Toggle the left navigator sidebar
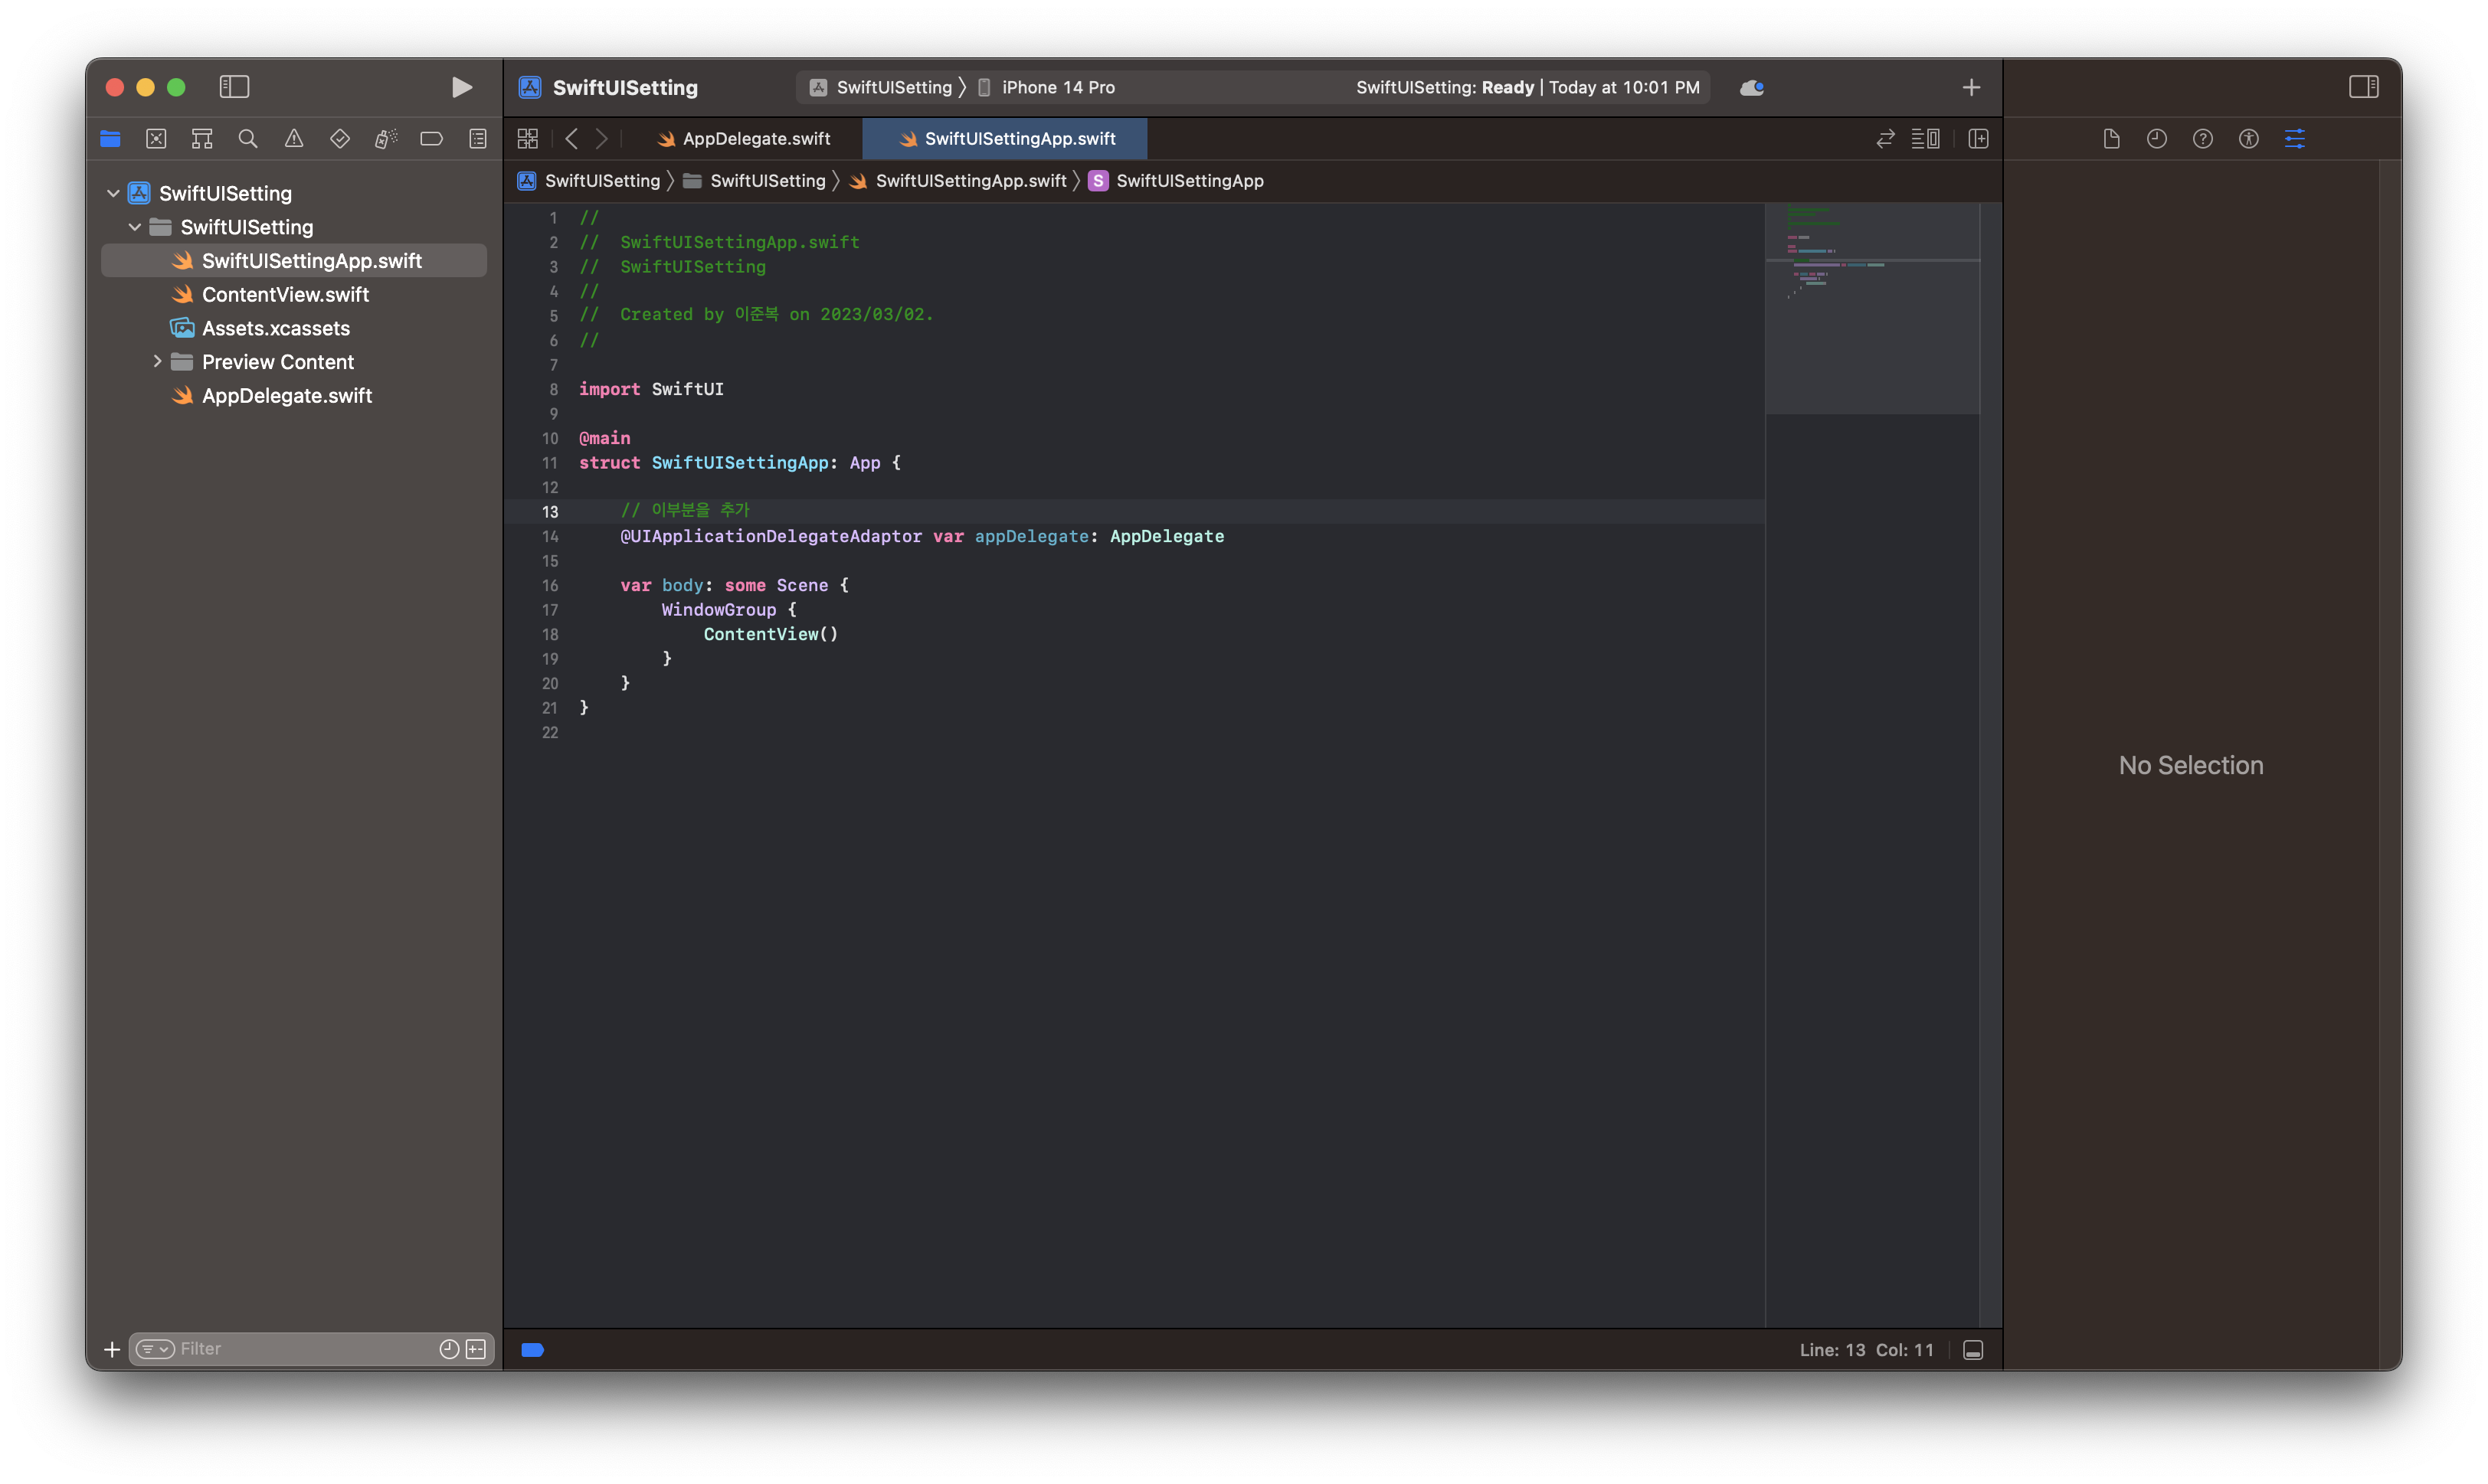 [x=234, y=87]
